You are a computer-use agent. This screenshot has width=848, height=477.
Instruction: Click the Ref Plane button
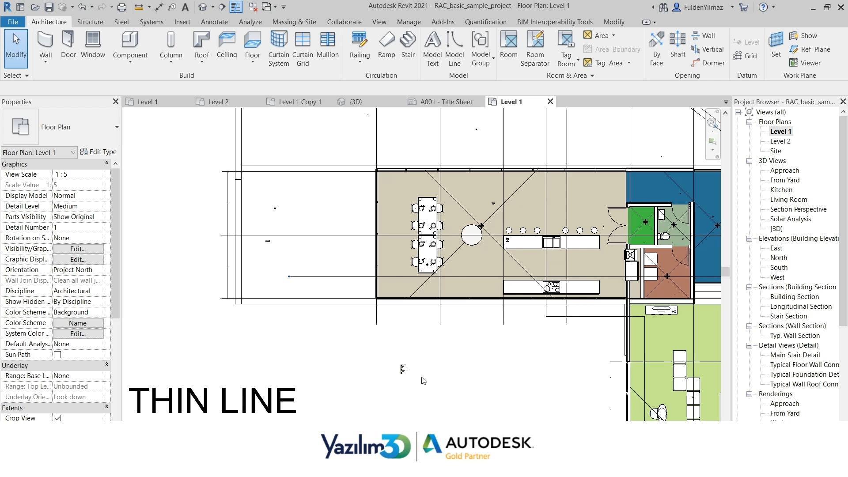[x=810, y=49]
